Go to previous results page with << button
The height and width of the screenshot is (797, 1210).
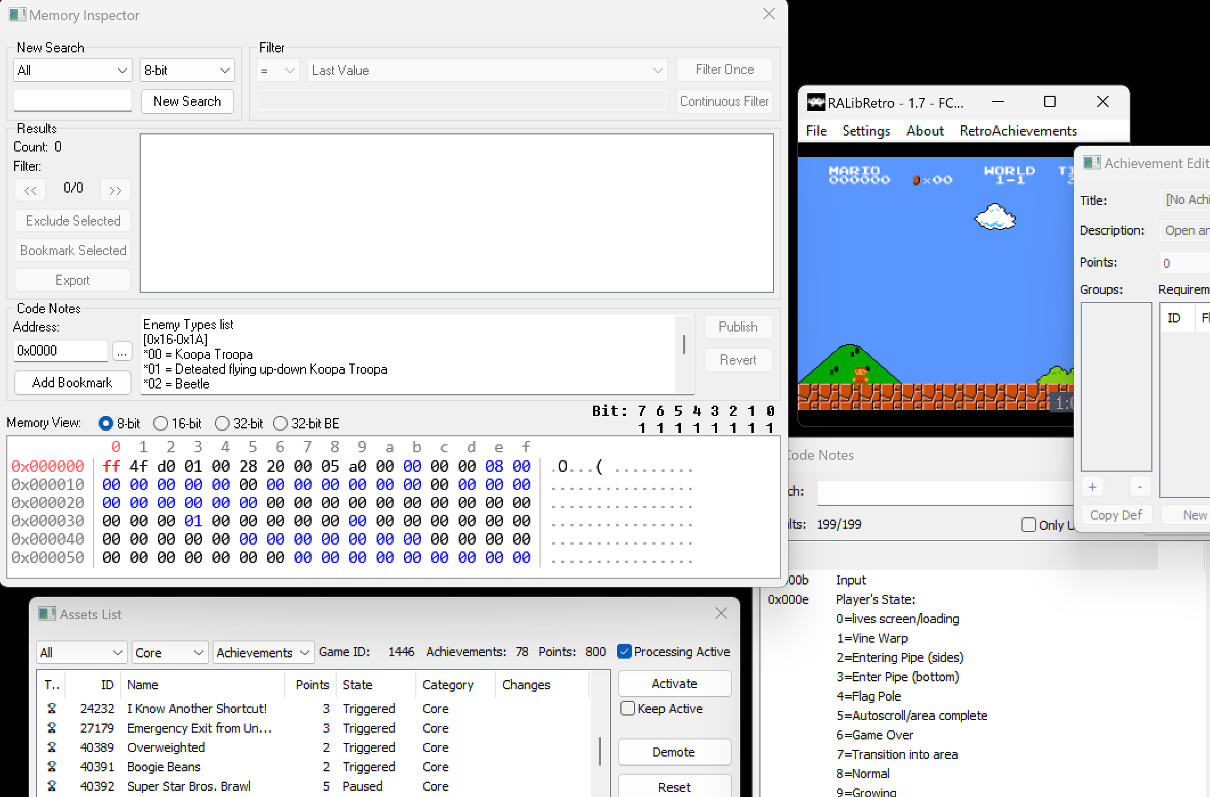pyautogui.click(x=30, y=190)
